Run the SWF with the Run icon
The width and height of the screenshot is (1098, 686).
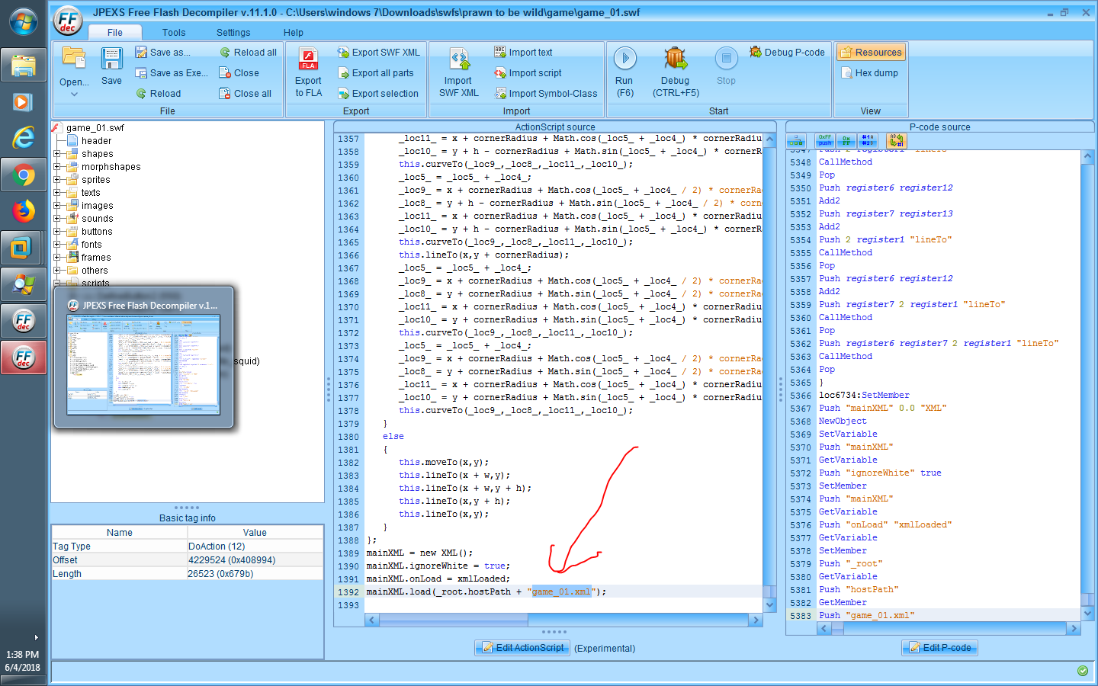(624, 59)
